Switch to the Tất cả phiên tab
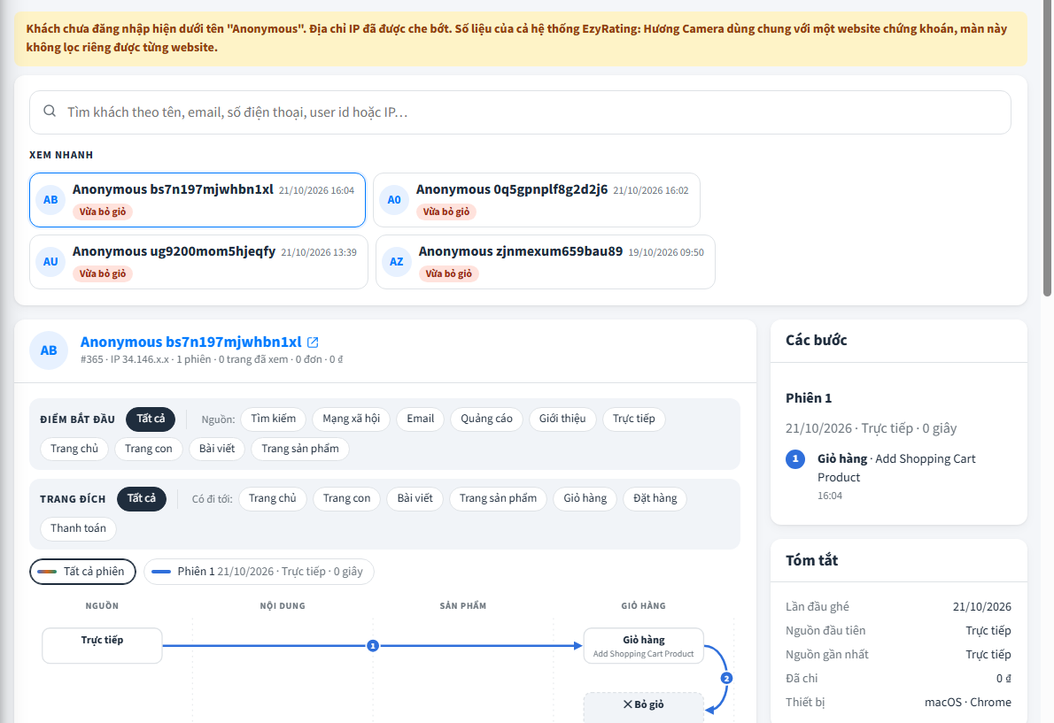Screen dimensions: 1054x723 (x=82, y=572)
